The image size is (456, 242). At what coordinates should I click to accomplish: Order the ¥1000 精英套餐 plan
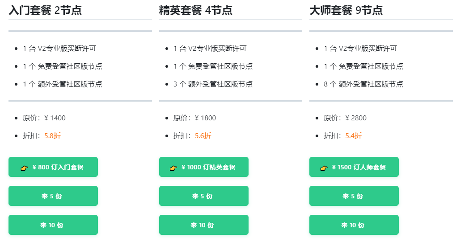pyautogui.click(x=203, y=167)
